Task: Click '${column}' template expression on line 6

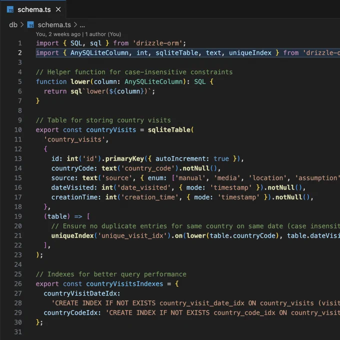Action: click(126, 91)
